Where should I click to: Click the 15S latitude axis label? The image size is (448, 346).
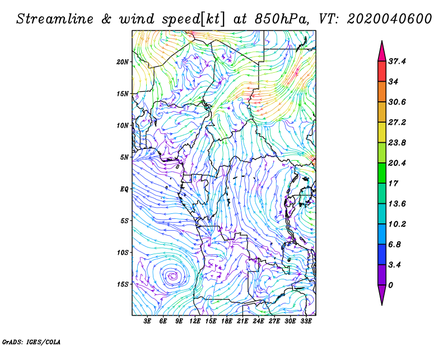coord(123,284)
